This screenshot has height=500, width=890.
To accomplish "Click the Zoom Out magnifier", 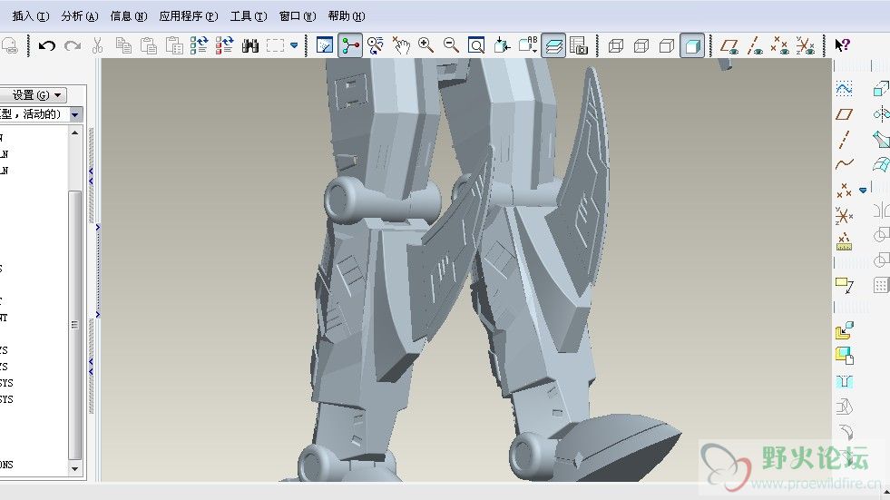I will 451,45.
